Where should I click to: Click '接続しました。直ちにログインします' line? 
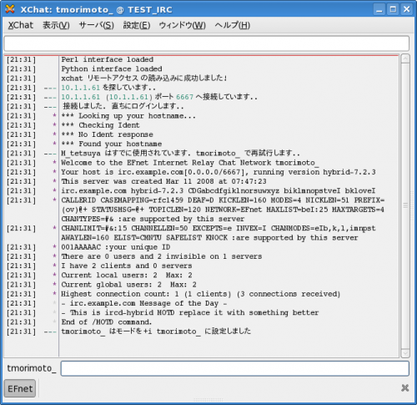coord(123,106)
